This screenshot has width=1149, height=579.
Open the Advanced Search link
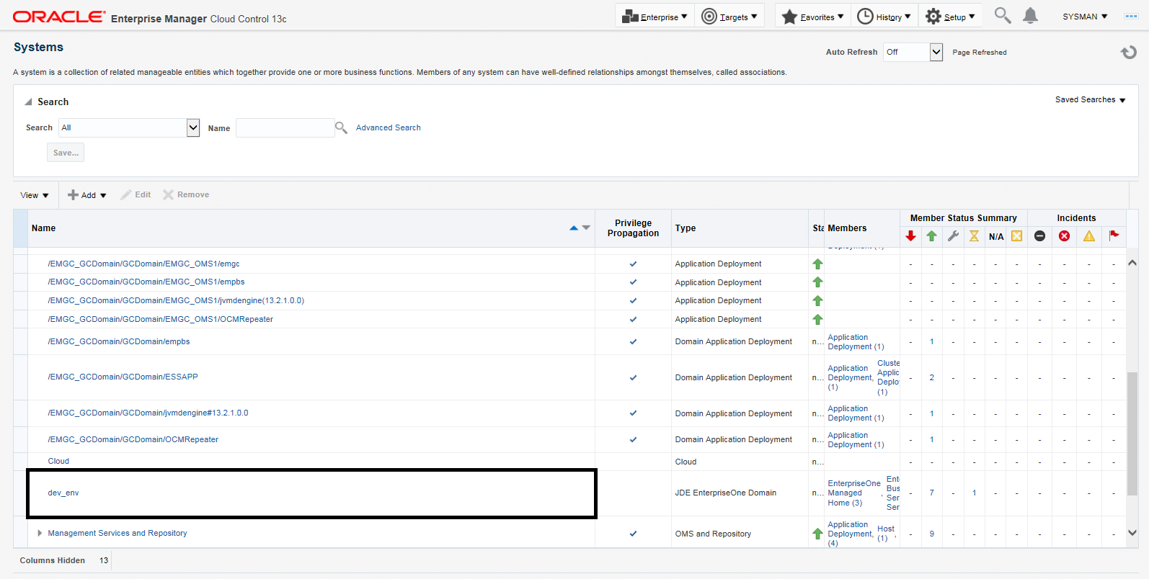388,127
